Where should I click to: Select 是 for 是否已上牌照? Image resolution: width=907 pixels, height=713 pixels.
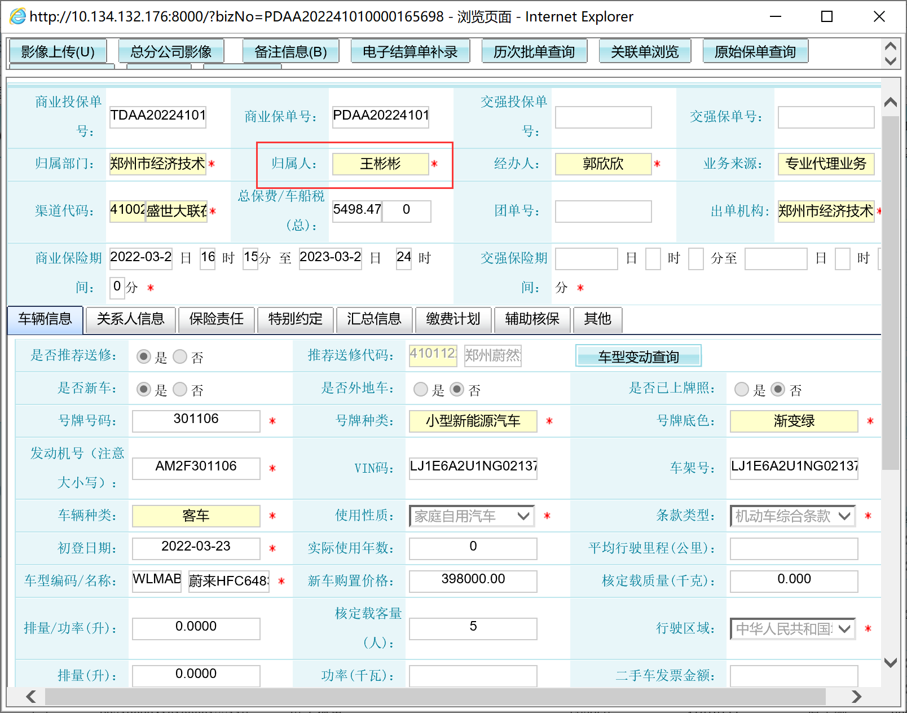(x=742, y=389)
